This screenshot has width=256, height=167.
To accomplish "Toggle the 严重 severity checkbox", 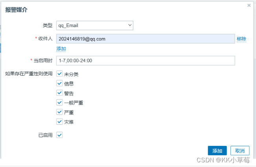I will (59, 112).
